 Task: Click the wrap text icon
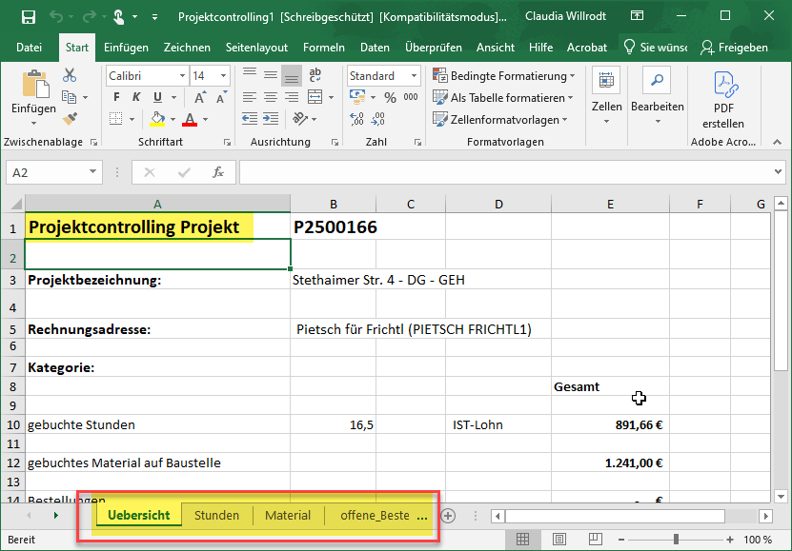point(315,75)
